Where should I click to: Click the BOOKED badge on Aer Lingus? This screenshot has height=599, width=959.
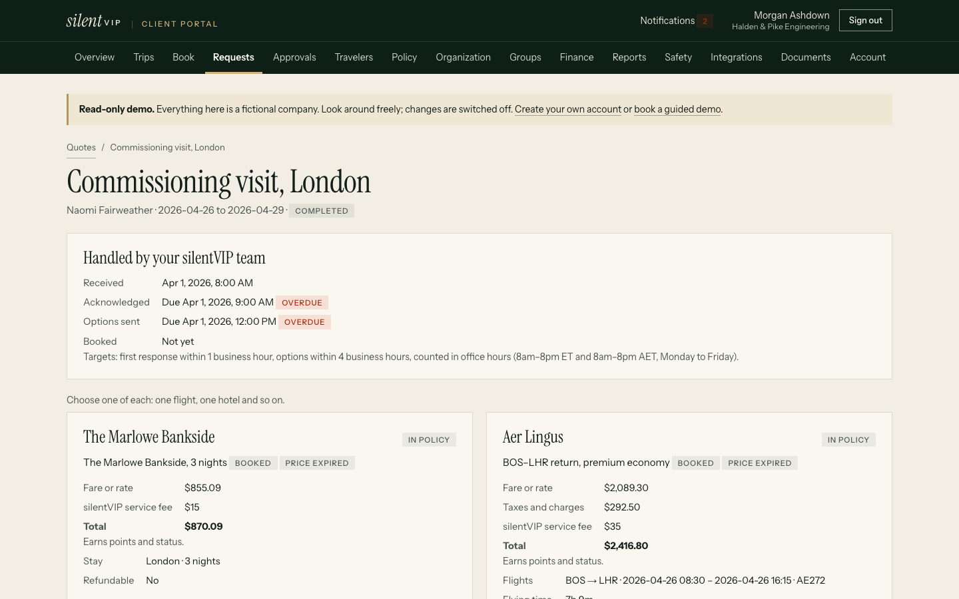pos(696,463)
